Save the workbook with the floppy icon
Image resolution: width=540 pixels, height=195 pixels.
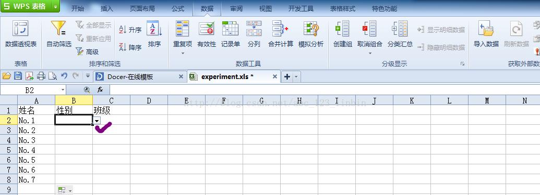(x=18, y=76)
